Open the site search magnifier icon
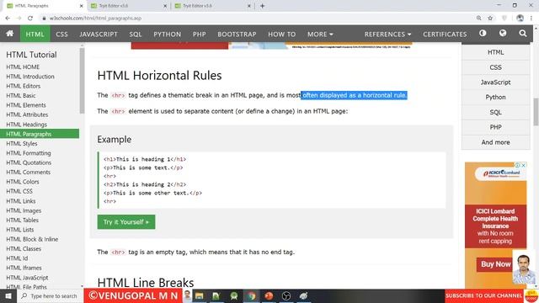 (523, 34)
